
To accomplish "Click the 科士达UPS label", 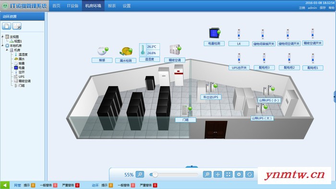I will tap(211, 97).
